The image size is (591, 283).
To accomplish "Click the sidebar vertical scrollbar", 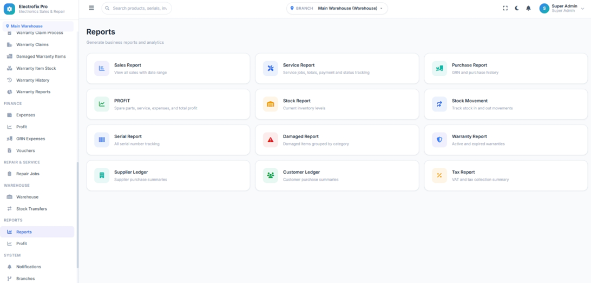I will pos(77,215).
